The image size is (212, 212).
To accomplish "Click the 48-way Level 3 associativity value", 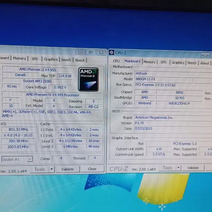I will (x=94, y=146).
